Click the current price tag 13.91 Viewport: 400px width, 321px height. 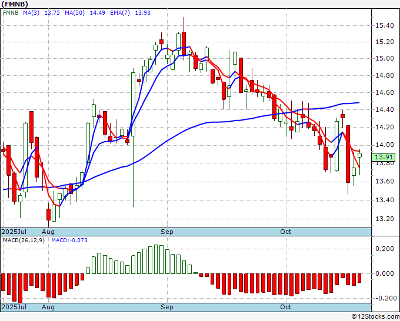point(384,157)
